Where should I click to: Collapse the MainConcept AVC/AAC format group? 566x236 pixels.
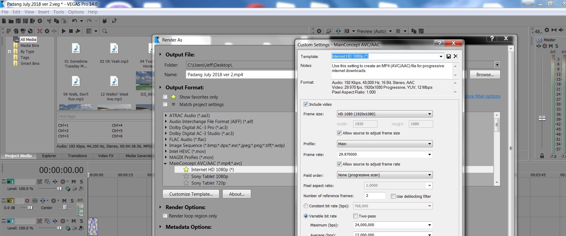tap(166, 163)
